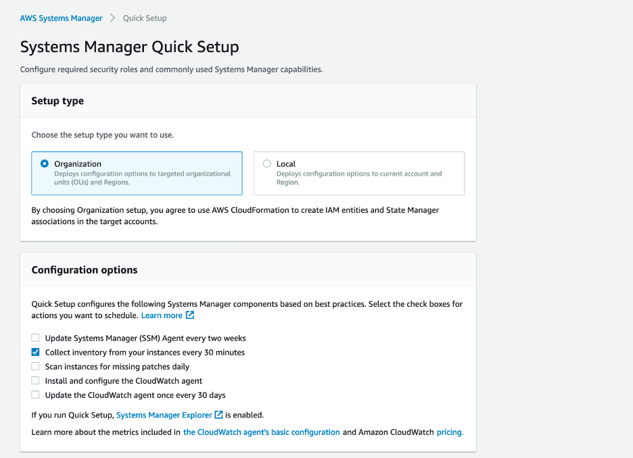Select the Local setup type radio button

point(266,164)
